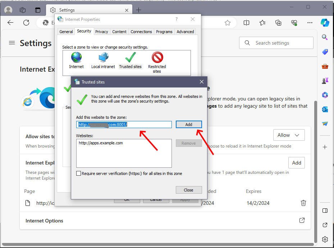Viewport: 334px width, 248px height.
Task: Open the Settings and more ellipsis menu
Action: point(310,23)
